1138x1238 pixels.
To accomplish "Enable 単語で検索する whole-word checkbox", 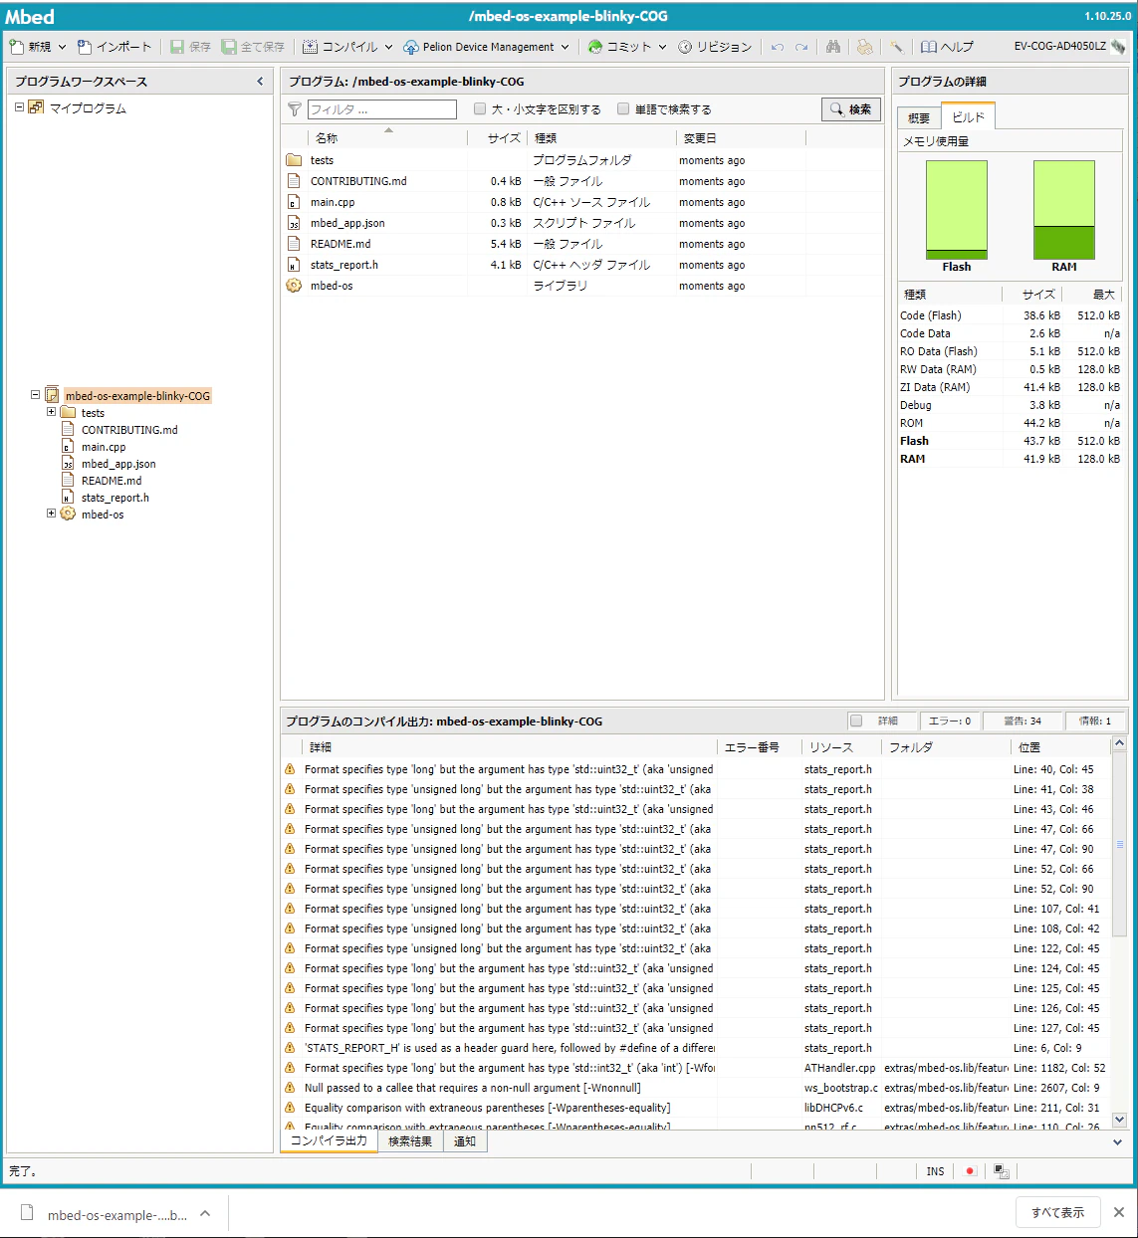I will 623,109.
